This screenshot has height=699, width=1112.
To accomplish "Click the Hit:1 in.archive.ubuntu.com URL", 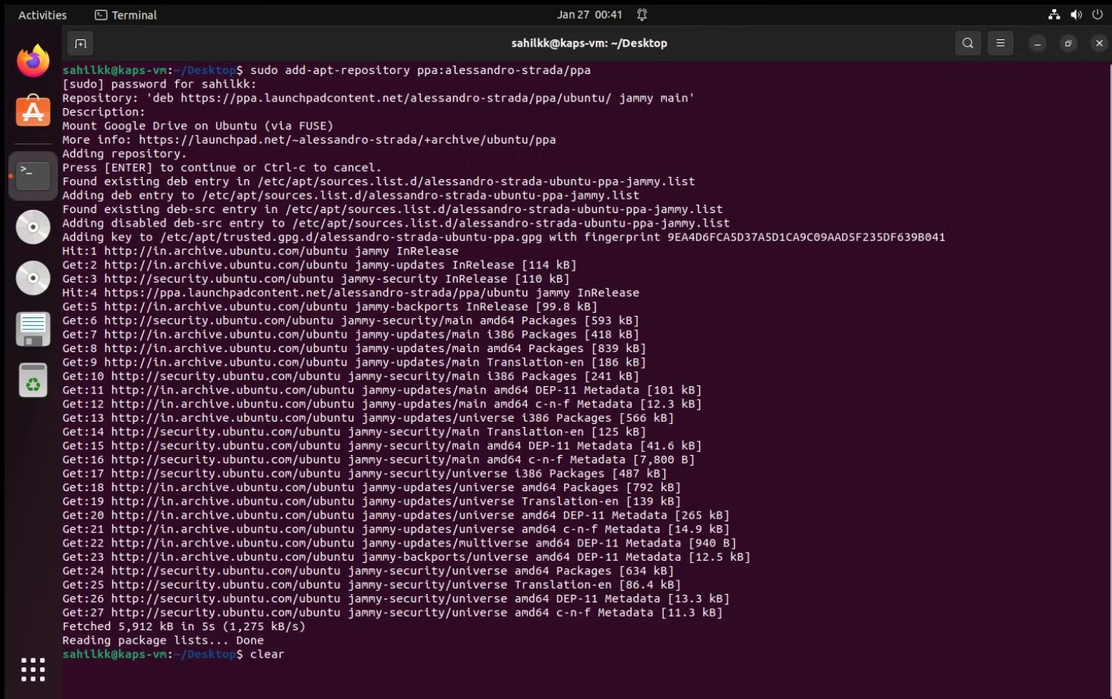I will (x=226, y=251).
